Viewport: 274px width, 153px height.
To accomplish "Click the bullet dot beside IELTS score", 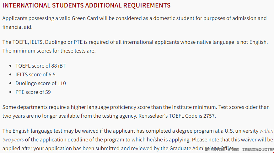I will 10,74.
